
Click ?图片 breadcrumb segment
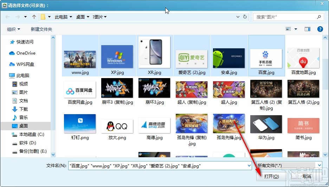pyautogui.click(x=98, y=17)
